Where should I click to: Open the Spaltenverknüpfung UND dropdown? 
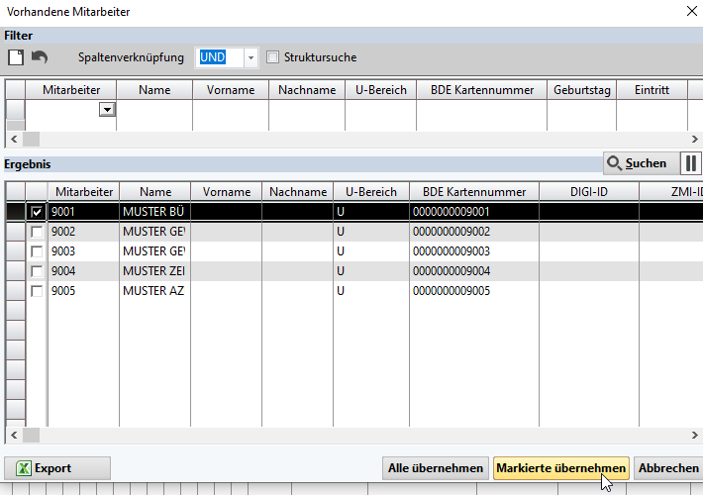click(251, 57)
